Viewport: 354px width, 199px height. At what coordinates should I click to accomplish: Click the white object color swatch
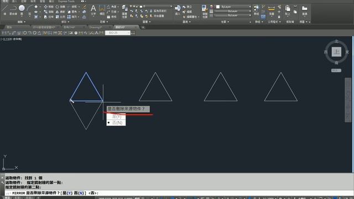coord(218,7)
